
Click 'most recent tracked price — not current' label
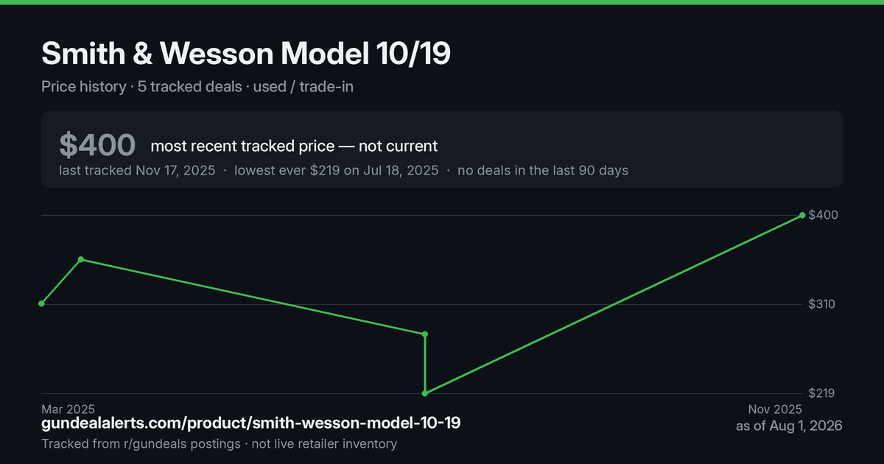pyautogui.click(x=294, y=146)
